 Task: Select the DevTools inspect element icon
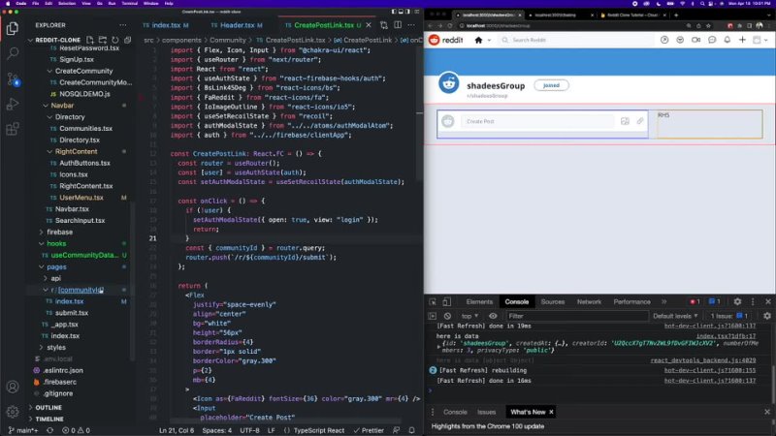pos(433,302)
